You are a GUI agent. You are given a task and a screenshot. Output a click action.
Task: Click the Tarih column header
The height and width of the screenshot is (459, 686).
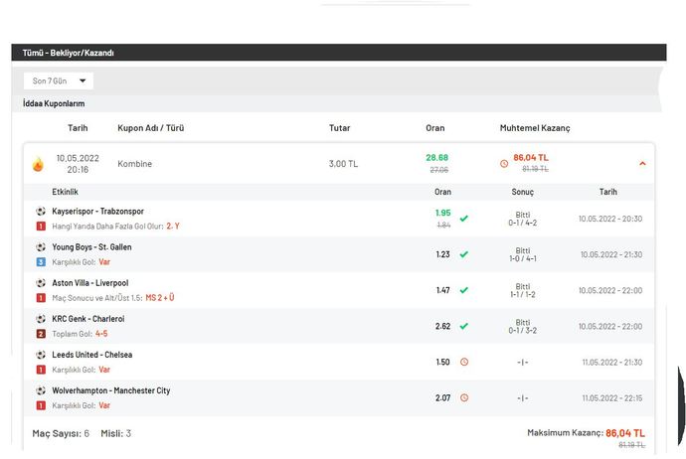coord(78,128)
